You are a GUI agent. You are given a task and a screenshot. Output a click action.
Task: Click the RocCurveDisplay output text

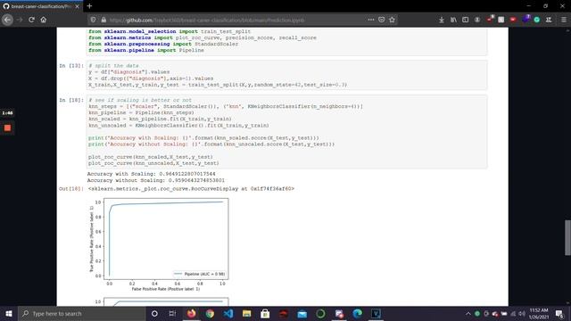pyautogui.click(x=191, y=189)
